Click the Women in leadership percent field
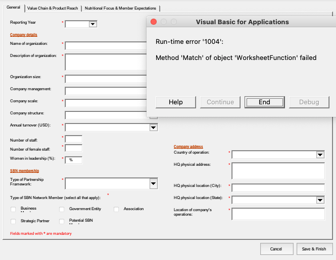This screenshot has height=260, width=336. click(x=73, y=160)
